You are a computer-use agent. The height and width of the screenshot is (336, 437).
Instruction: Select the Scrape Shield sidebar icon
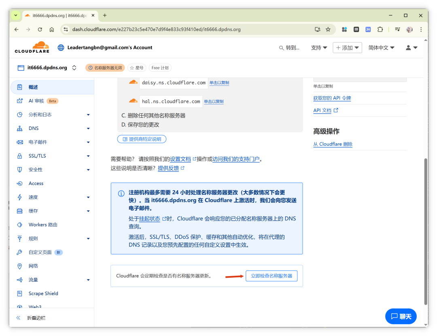click(19, 293)
